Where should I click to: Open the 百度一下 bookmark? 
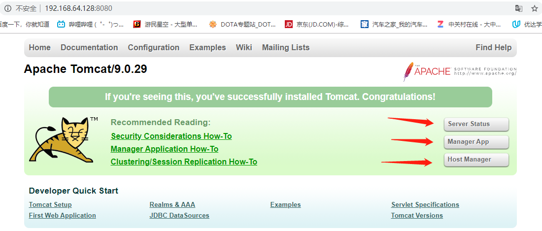coord(25,24)
